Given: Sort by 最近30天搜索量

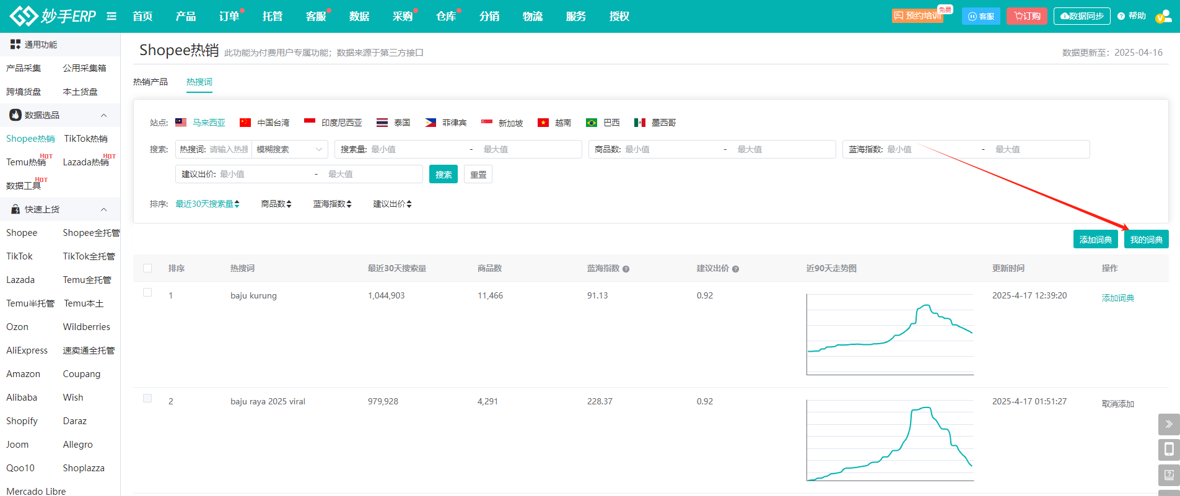Looking at the screenshot, I should tap(208, 204).
